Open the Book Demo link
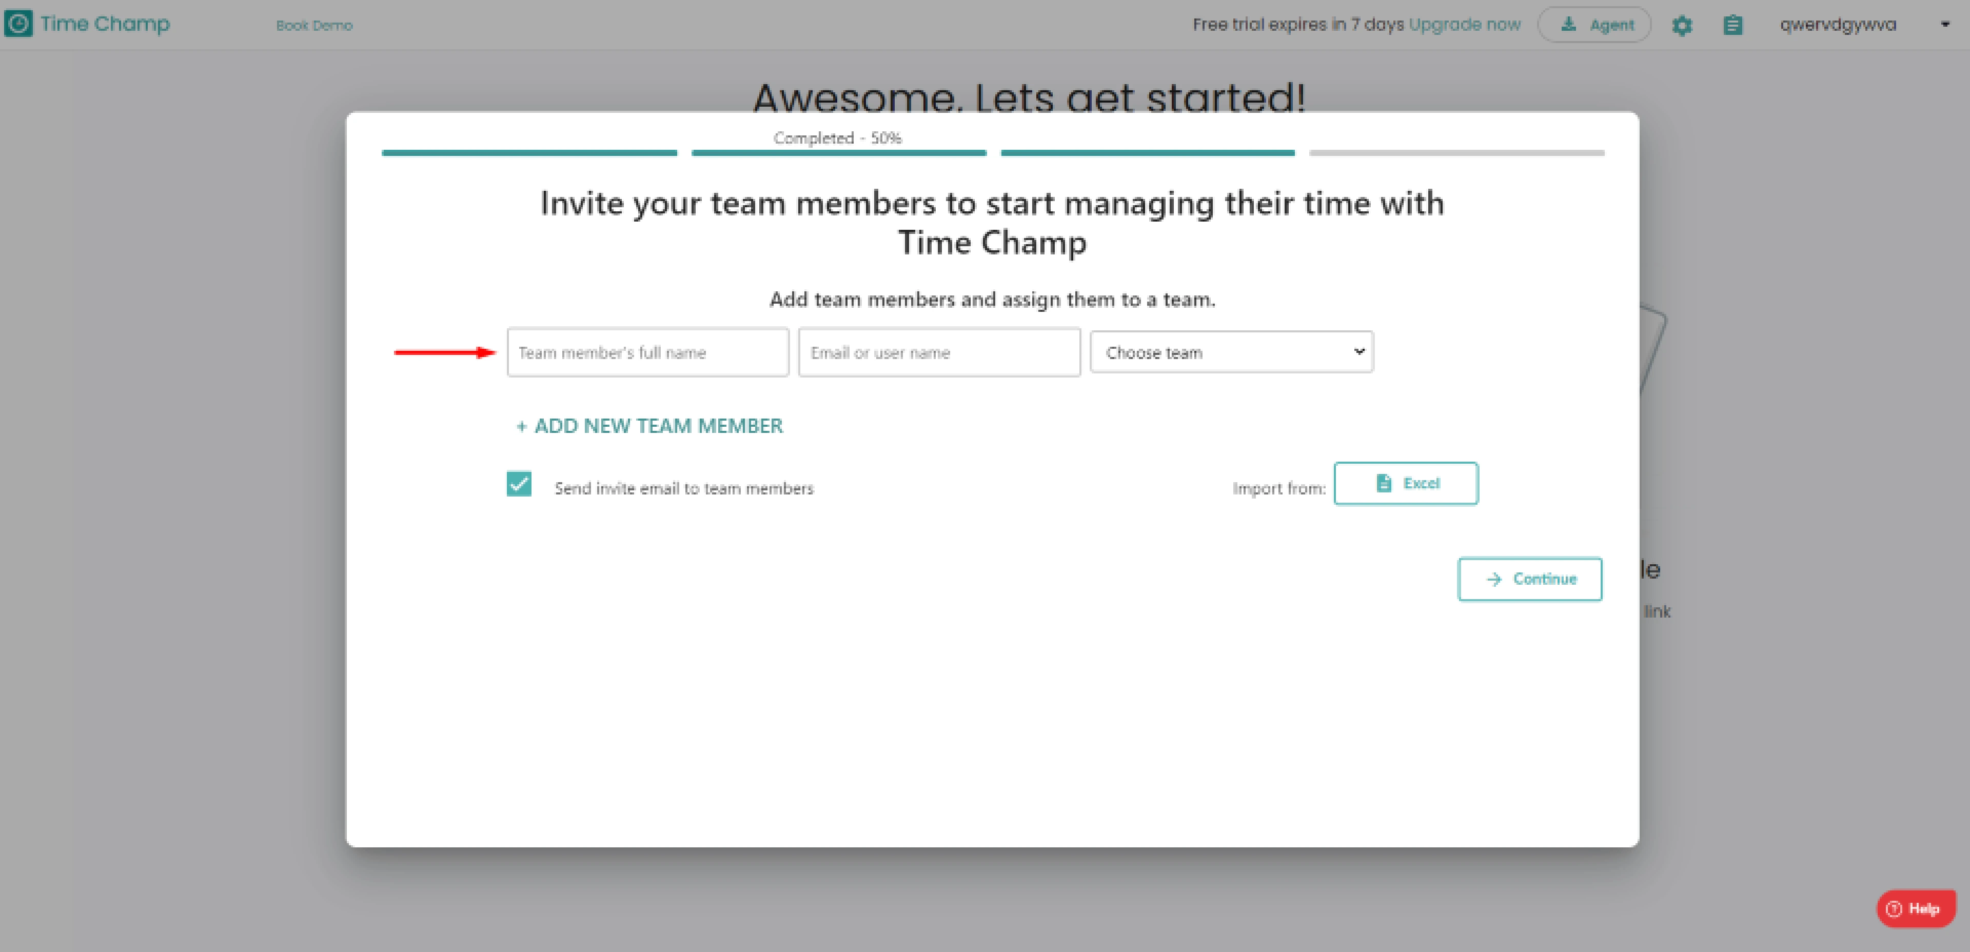The height and width of the screenshot is (952, 1970). 314,25
